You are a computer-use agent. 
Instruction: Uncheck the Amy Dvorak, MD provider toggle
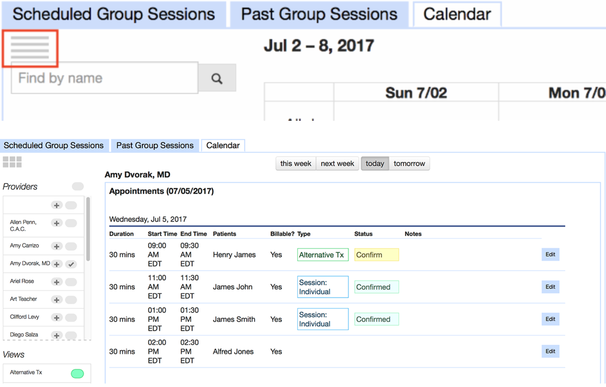coord(71,264)
